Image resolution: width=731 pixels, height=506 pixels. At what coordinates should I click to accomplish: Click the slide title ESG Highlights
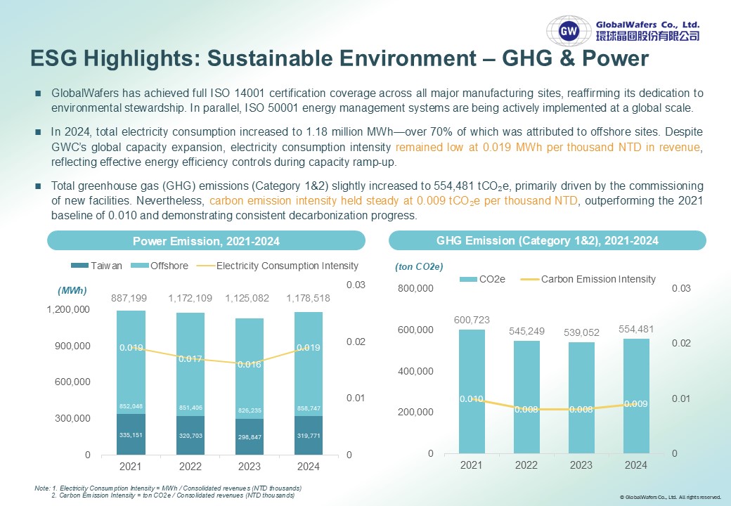(339, 59)
